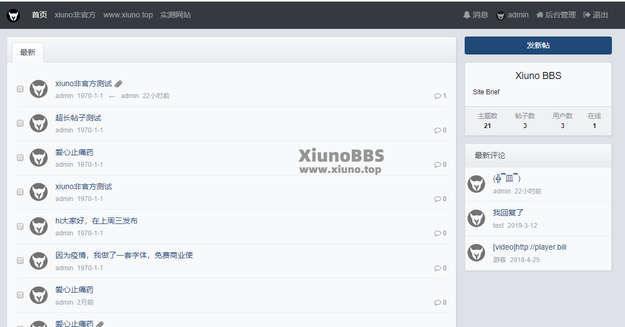Click the Xiuno BBS sidebar title
The image size is (625, 327).
click(x=538, y=76)
